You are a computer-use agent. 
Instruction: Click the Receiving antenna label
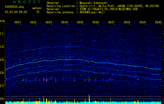tap(60, 12)
